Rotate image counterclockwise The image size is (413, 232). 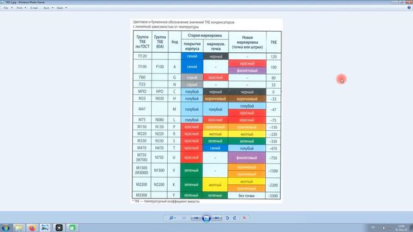pos(227,218)
